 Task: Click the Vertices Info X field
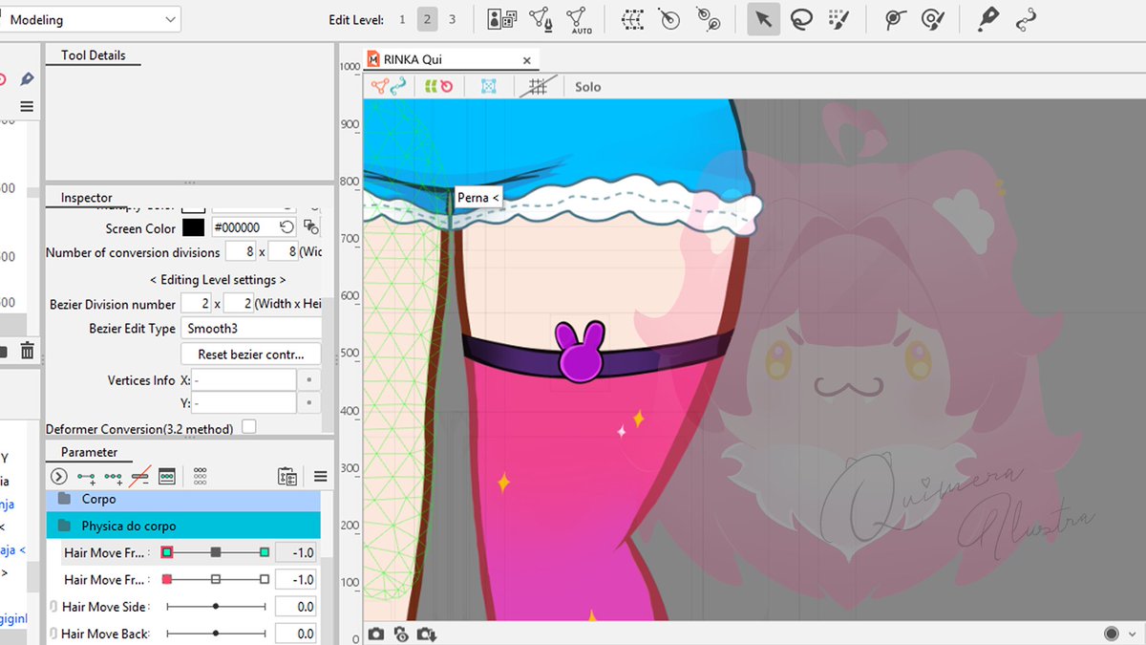click(x=244, y=379)
